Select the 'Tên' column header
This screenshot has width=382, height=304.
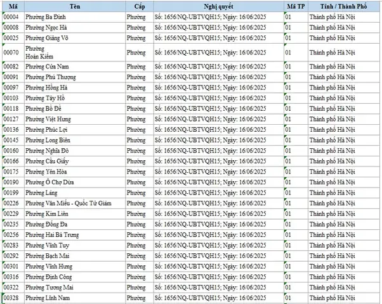tap(75, 6)
